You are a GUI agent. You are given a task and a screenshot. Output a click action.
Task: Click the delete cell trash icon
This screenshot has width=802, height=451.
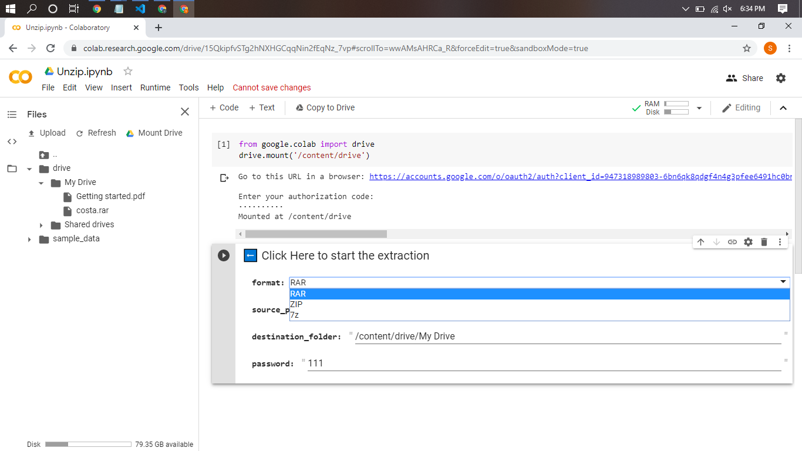(764, 242)
